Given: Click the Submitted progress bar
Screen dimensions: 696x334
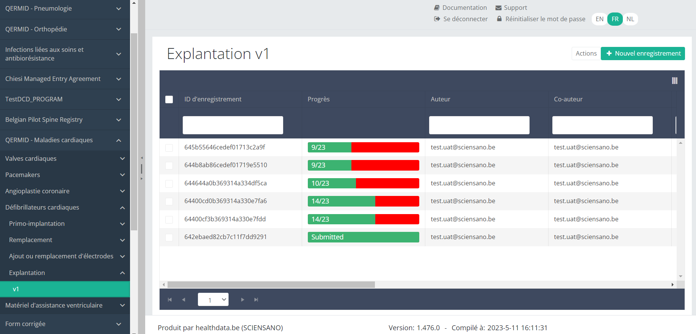Looking at the screenshot, I should tap(363, 237).
